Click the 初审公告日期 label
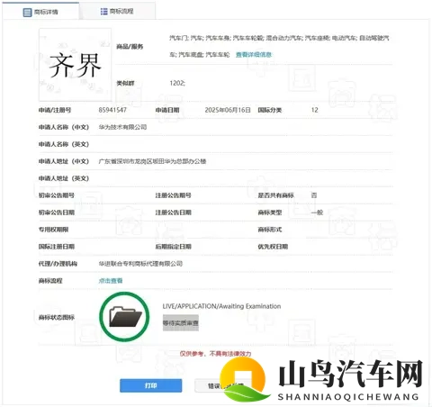This screenshot has width=432, height=407. (x=57, y=213)
